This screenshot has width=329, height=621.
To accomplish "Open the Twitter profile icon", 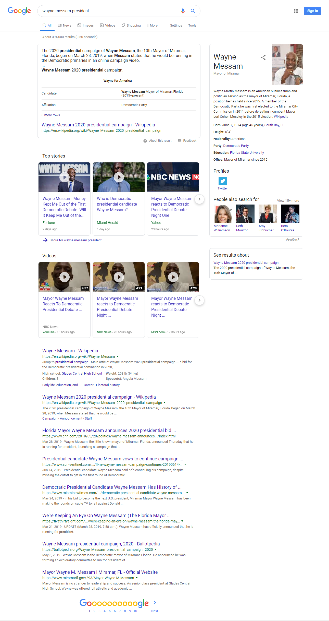I will click(x=223, y=181).
